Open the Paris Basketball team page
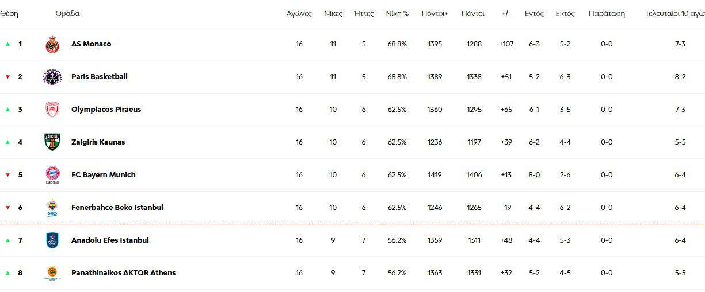The image size is (705, 292). 99,77
